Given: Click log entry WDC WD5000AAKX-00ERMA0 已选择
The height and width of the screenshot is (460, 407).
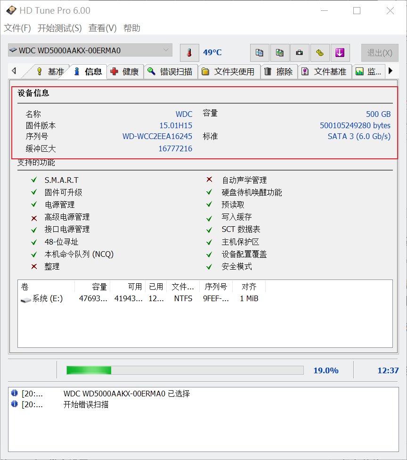Looking at the screenshot, I should (127, 394).
